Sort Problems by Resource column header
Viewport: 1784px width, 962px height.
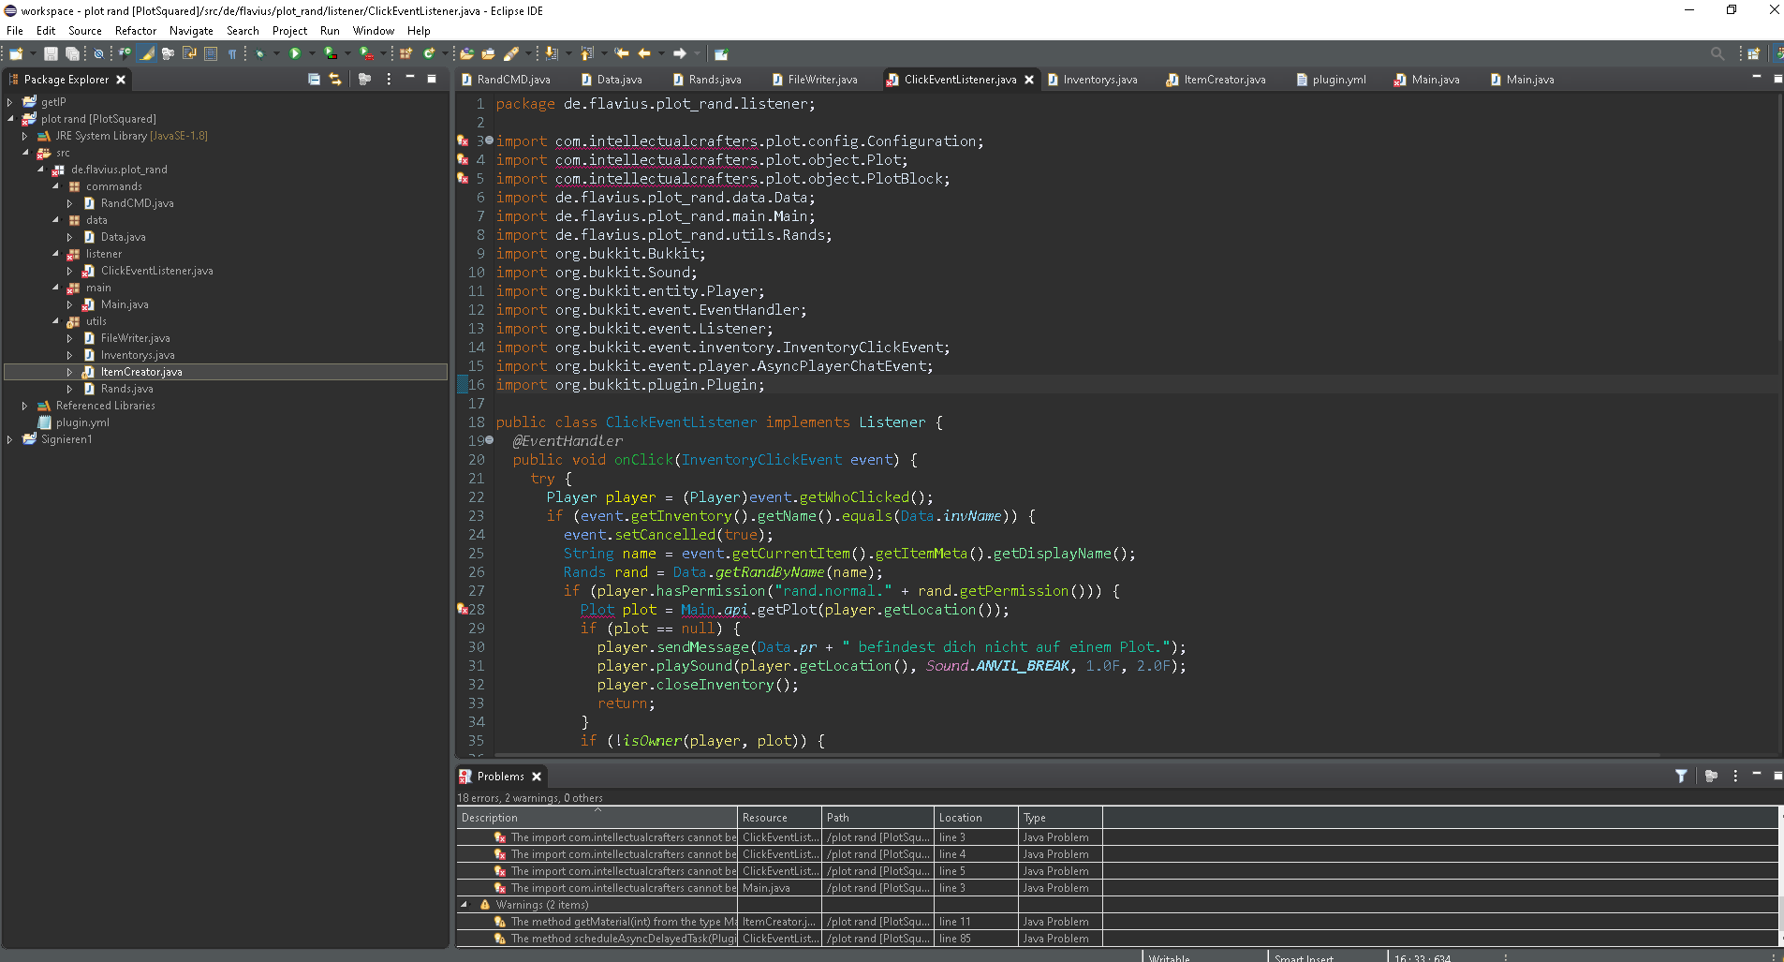coord(779,818)
